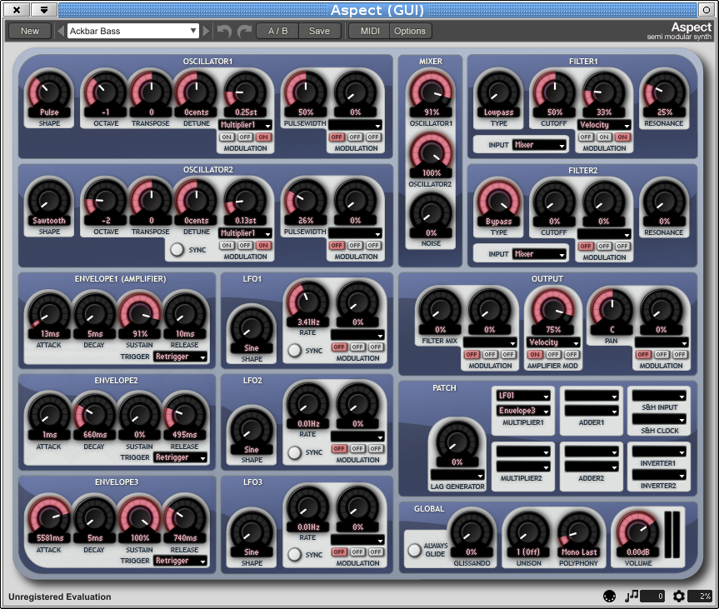This screenshot has height=609, width=719.
Task: Enable LFO3 SYNC
Action: [294, 554]
